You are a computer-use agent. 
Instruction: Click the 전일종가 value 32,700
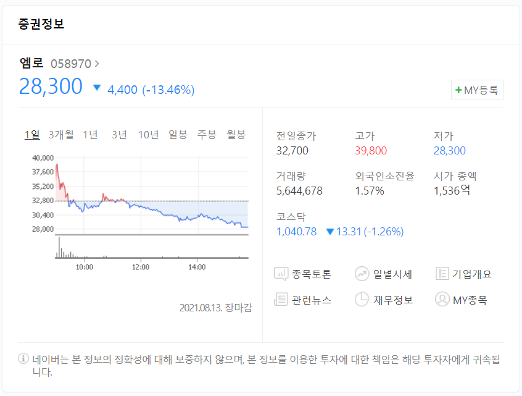click(292, 151)
